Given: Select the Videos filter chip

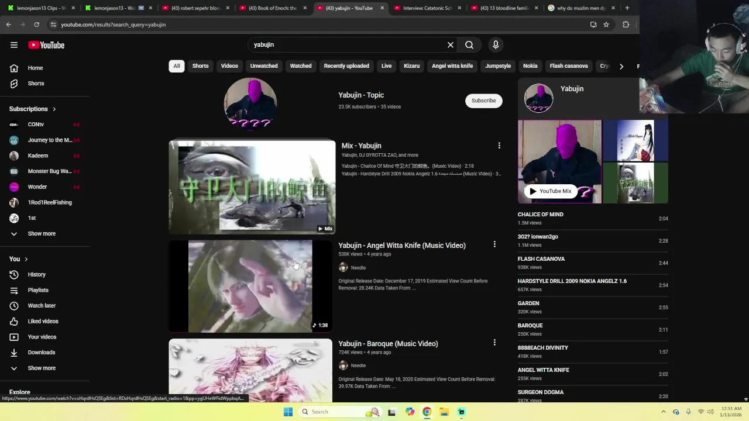Looking at the screenshot, I should (229, 66).
